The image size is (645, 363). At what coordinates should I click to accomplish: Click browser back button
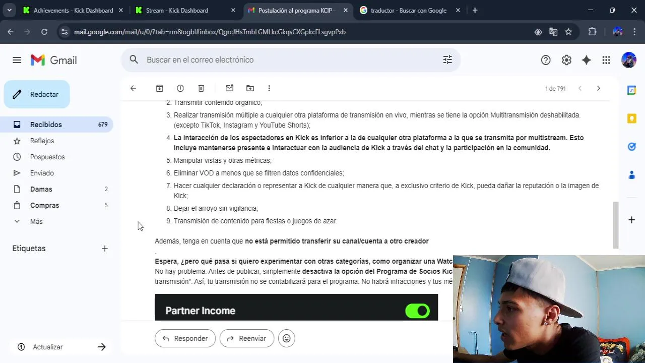(11, 32)
